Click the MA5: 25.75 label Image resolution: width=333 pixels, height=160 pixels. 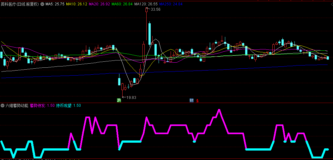(x=55, y=4)
